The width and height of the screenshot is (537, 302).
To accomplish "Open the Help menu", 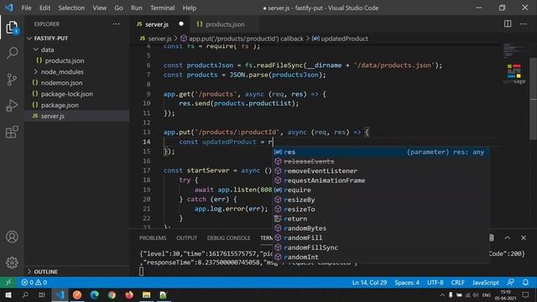I will click(190, 8).
